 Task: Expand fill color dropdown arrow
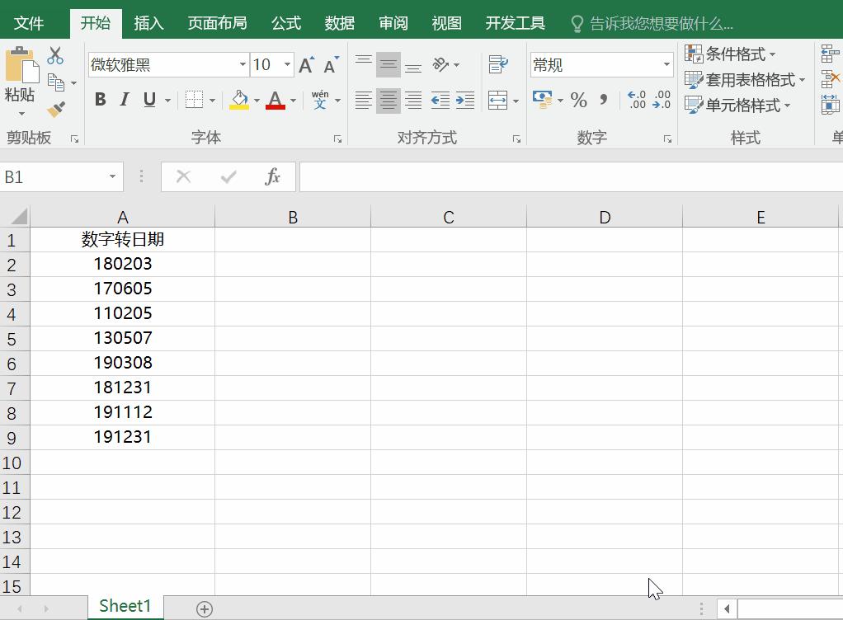tap(257, 100)
